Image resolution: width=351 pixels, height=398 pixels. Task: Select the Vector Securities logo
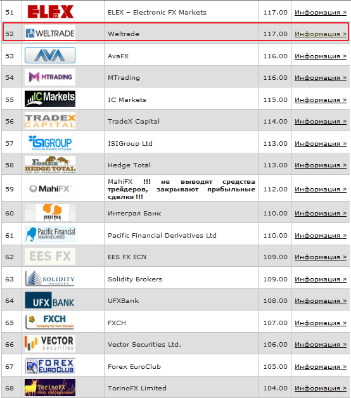(50, 343)
